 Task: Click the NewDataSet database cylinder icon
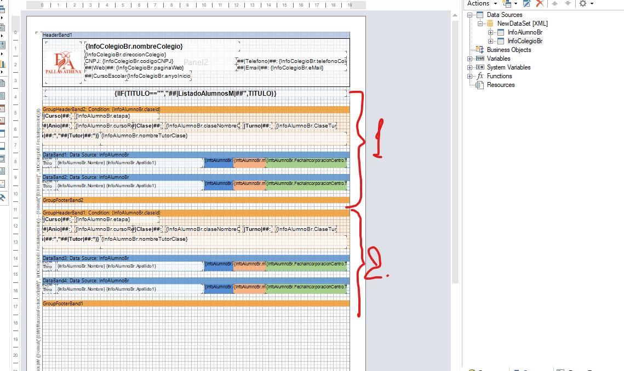[490, 24]
